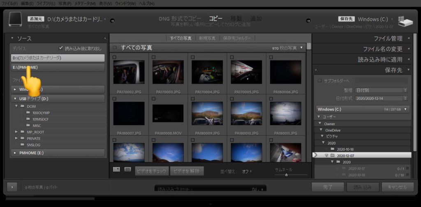The width and height of the screenshot is (421, 207).
Task: Enable the サブフォルダーへ checkbox
Action: 319,81
